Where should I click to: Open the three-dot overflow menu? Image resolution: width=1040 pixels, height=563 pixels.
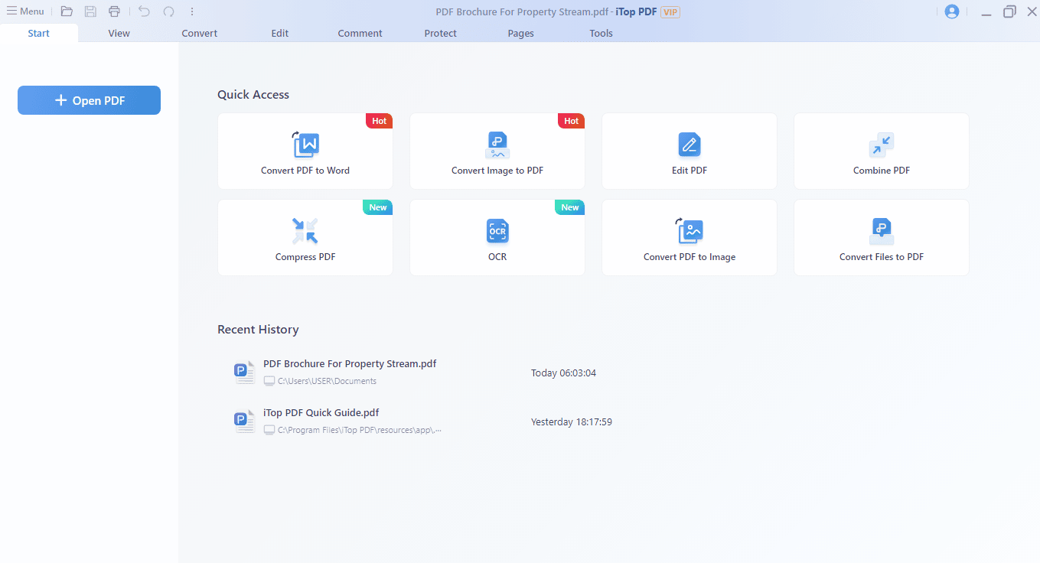pyautogui.click(x=192, y=11)
